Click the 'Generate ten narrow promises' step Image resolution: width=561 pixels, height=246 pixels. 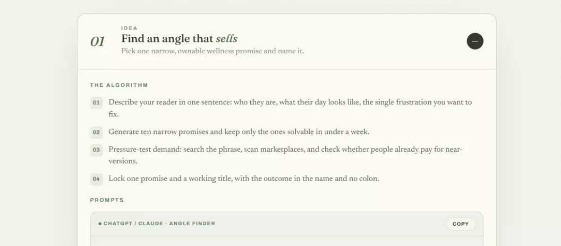[239, 132]
